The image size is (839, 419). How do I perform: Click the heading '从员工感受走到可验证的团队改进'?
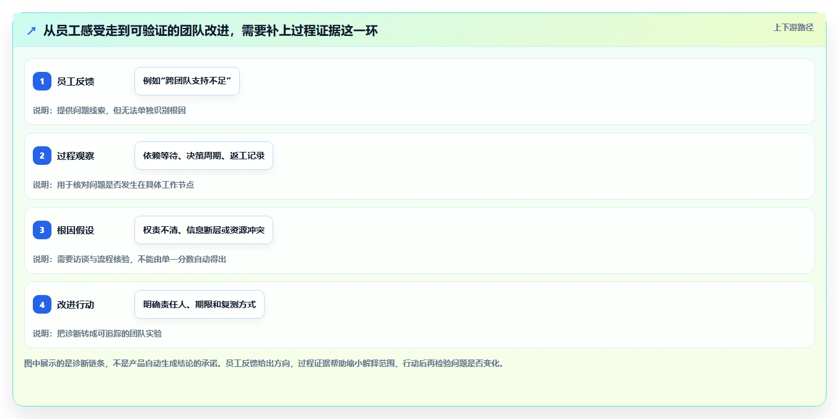click(x=136, y=30)
